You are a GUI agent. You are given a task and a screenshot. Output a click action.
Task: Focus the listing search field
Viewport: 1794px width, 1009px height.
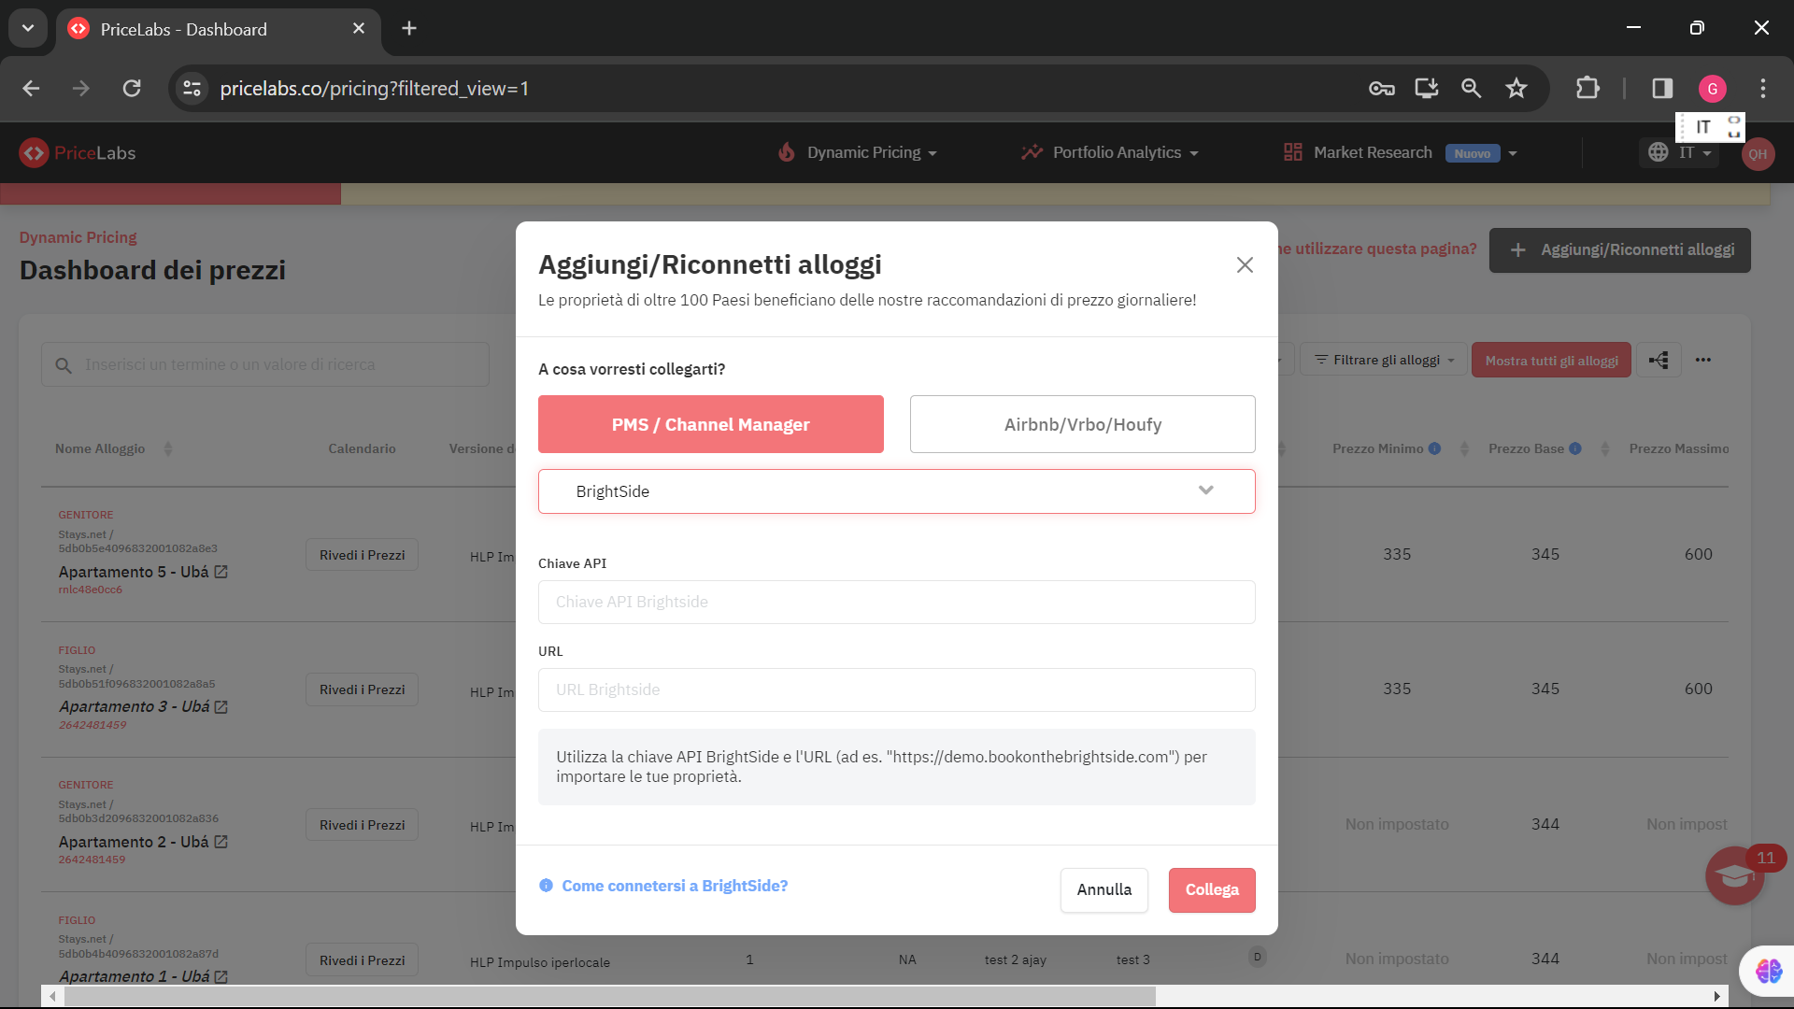[265, 364]
